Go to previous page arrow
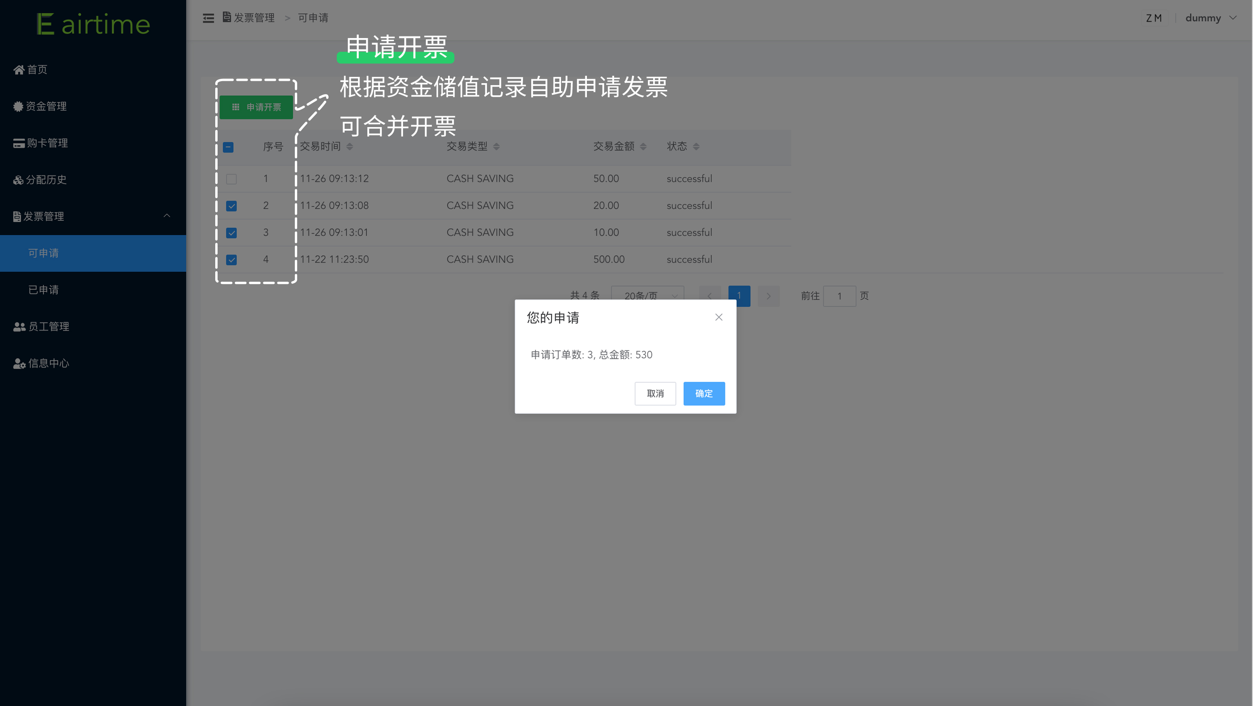Image resolution: width=1253 pixels, height=706 pixels. tap(710, 296)
